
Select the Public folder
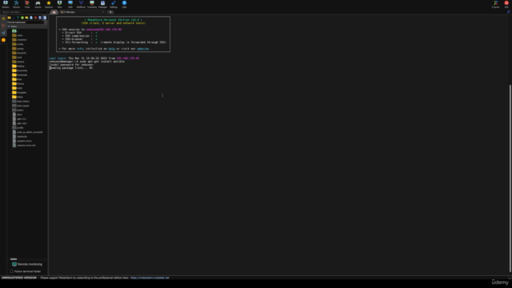[18, 88]
